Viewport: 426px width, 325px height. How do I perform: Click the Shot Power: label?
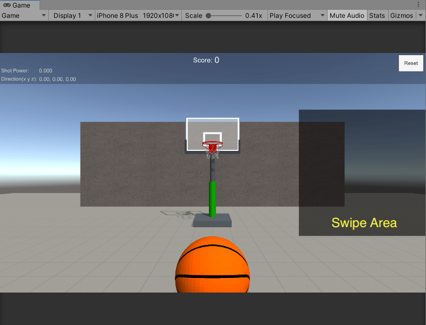[15, 71]
